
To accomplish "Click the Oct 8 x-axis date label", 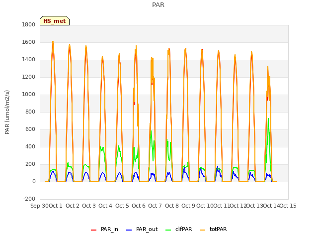I will pos(172,206).
